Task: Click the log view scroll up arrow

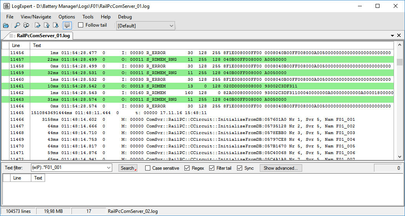Action: [400, 44]
